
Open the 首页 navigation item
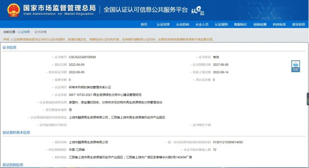144,25
